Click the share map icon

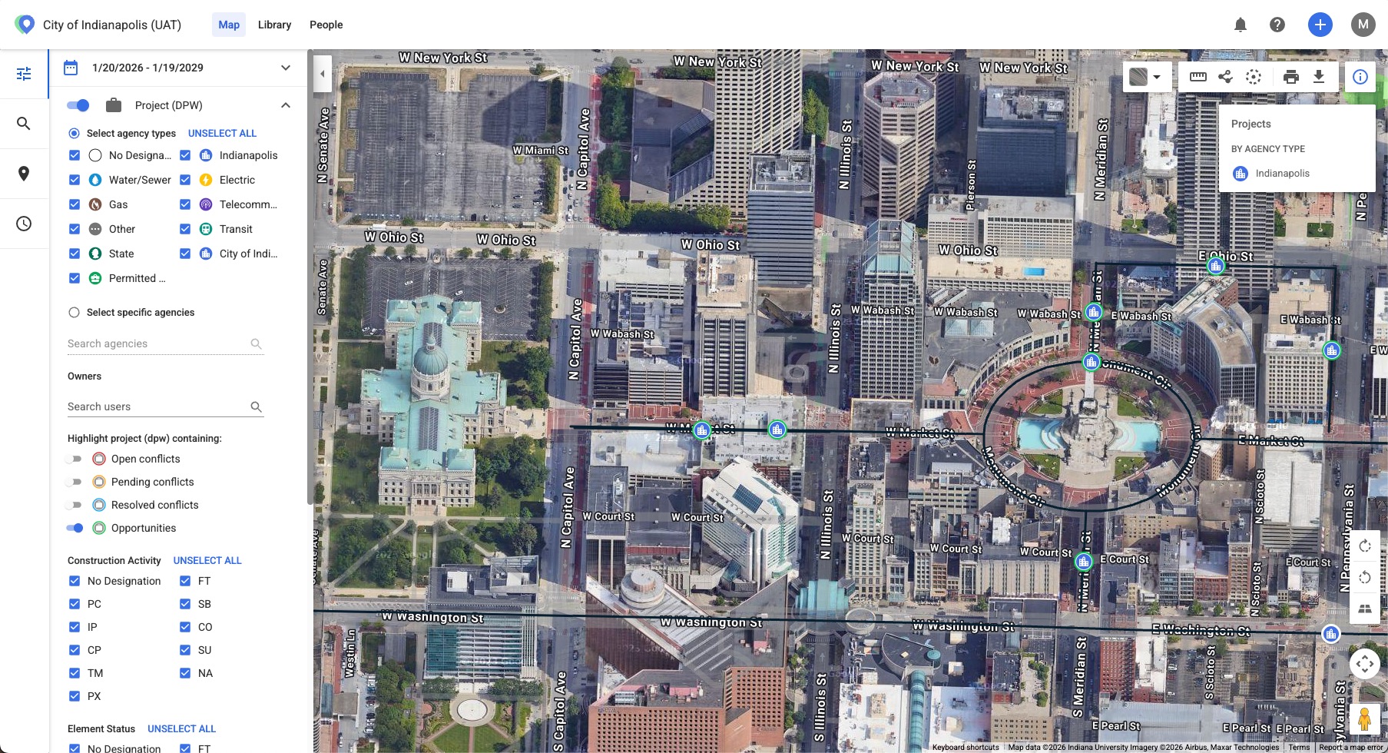click(x=1225, y=77)
